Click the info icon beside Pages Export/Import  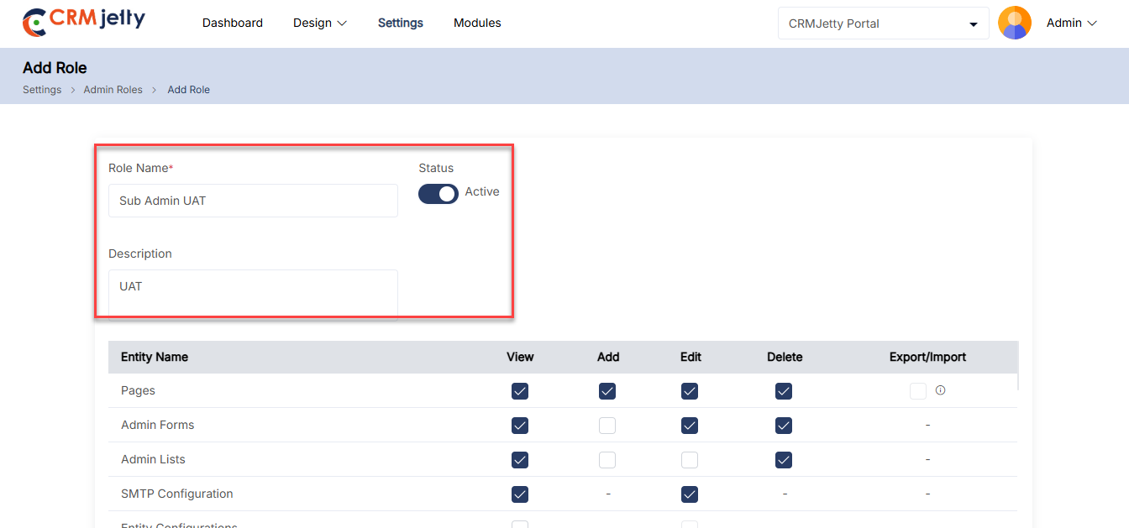pyautogui.click(x=940, y=390)
